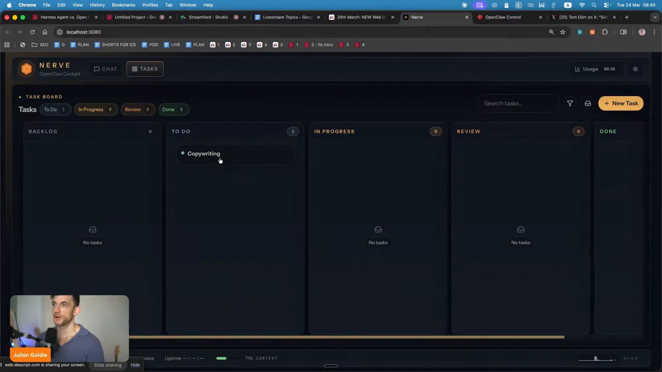
Task: Go to the browser home icon
Action: point(44,32)
